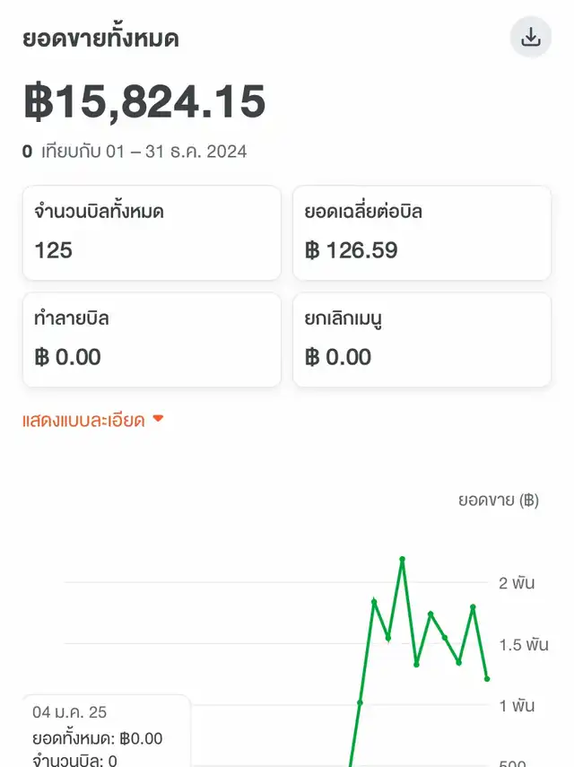Open the จำนวนบิลทั้งหมด card
574x767 pixels.
coord(152,233)
